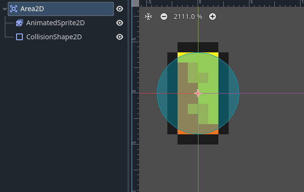Click the Area2D node type icon
The height and width of the screenshot is (192, 304).
point(14,9)
